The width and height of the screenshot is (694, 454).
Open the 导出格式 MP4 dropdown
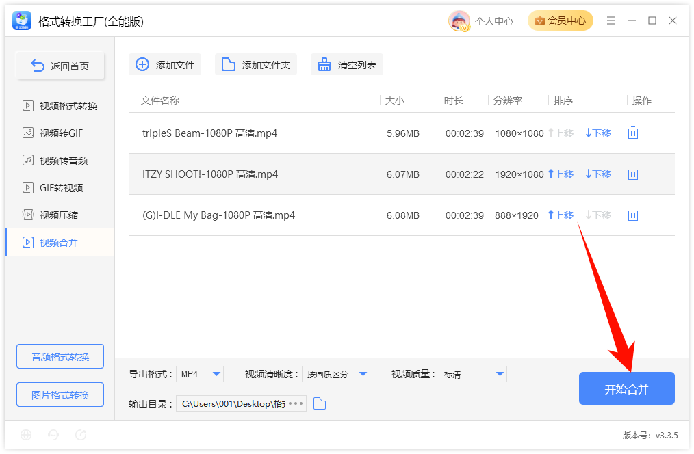click(x=200, y=374)
